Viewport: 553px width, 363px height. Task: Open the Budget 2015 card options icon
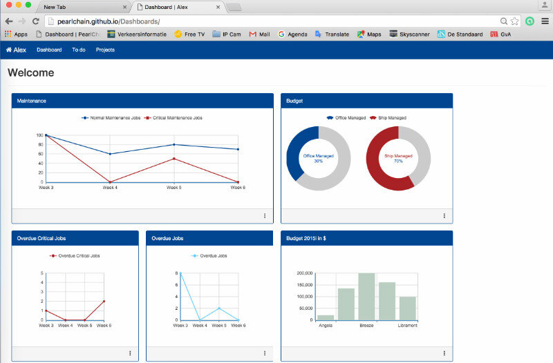point(444,353)
